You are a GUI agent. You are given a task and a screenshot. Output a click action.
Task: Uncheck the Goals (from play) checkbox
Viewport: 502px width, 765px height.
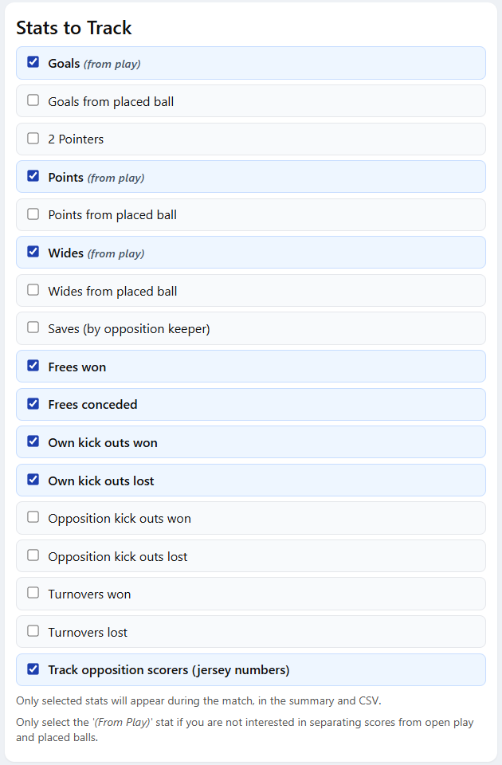point(33,62)
